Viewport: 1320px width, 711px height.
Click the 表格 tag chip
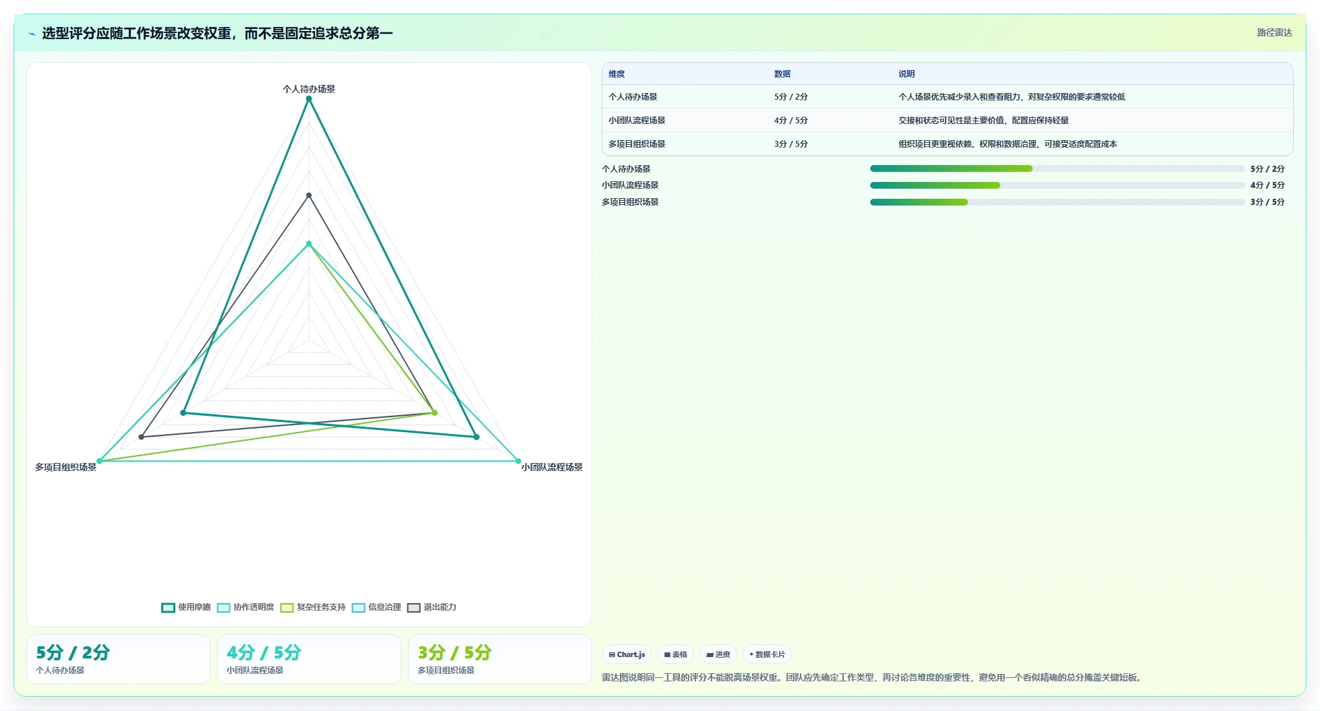[675, 654]
